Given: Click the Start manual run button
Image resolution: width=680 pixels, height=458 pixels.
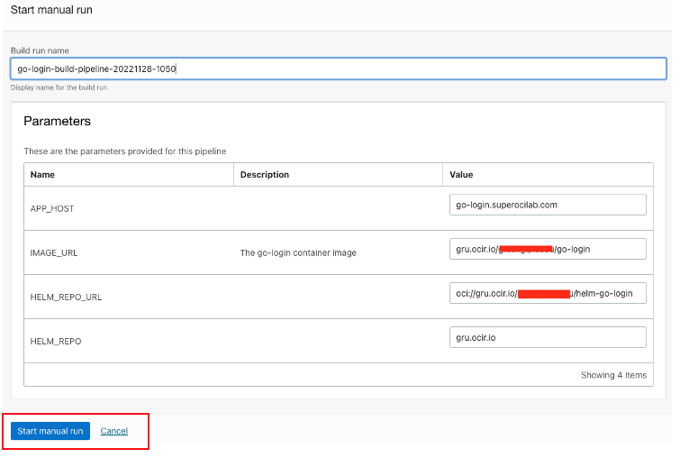Looking at the screenshot, I should coord(50,431).
